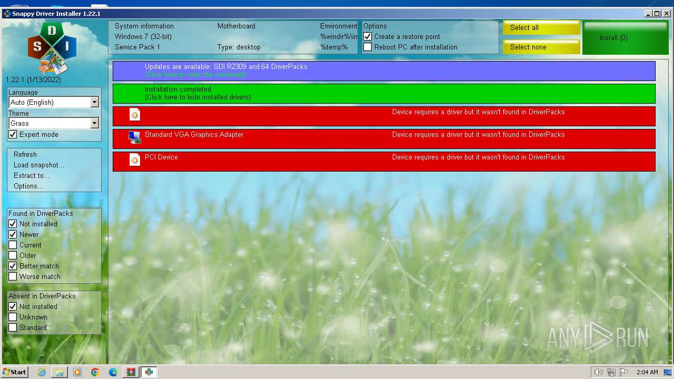Open Options... in left panel
The image size is (674, 379).
click(x=28, y=186)
